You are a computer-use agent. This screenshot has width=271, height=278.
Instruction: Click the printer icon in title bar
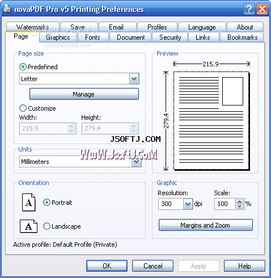point(7,9)
